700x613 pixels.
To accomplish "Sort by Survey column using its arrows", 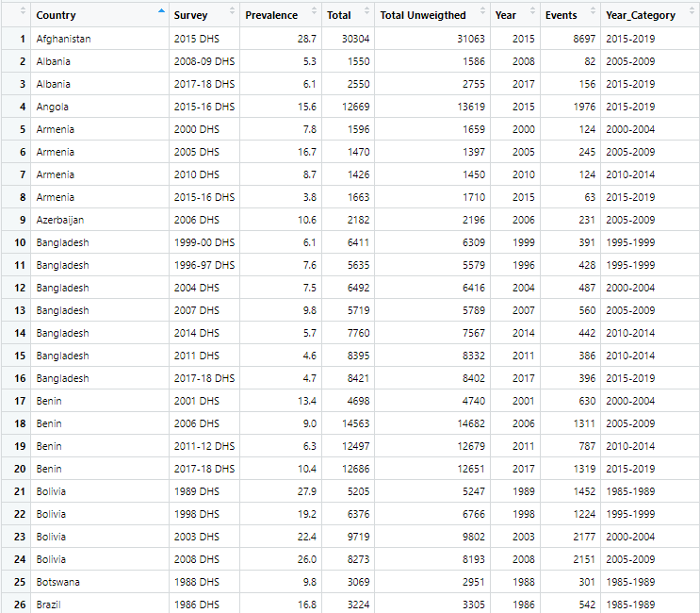I will [231, 15].
